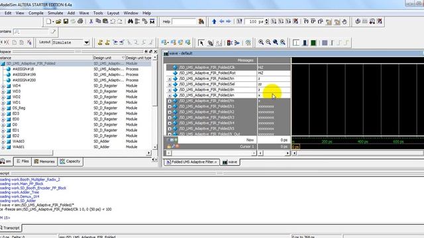424x238 pixels.
Task: Expand the Xn signal in wave list
Action: point(170,79)
